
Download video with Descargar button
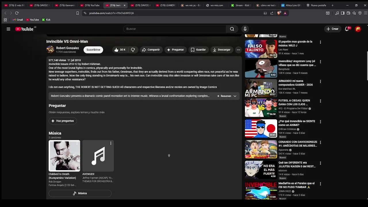point(221,50)
